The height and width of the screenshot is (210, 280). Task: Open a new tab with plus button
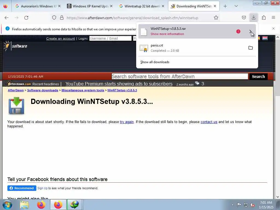coord(225,6)
